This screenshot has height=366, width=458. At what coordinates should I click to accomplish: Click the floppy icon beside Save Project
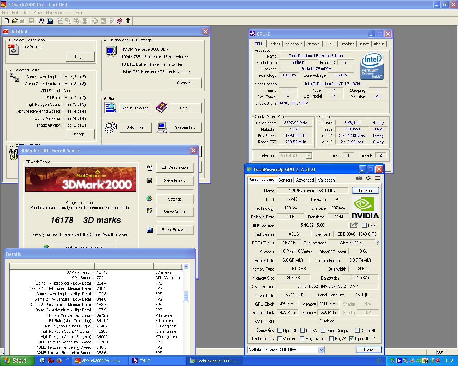(150, 180)
